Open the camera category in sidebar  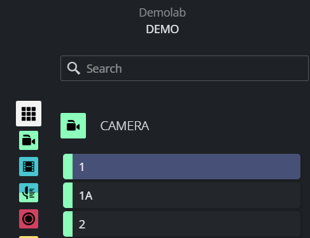(x=29, y=140)
